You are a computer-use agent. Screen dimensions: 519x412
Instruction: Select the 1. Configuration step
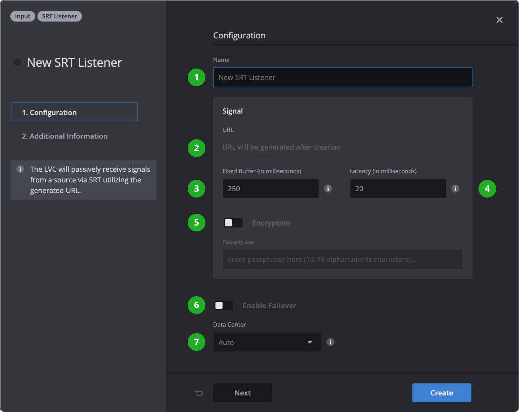click(74, 112)
